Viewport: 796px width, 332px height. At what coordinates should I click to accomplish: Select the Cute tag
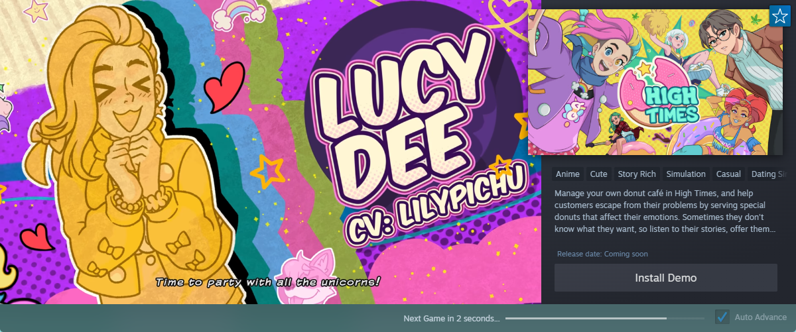click(x=599, y=174)
